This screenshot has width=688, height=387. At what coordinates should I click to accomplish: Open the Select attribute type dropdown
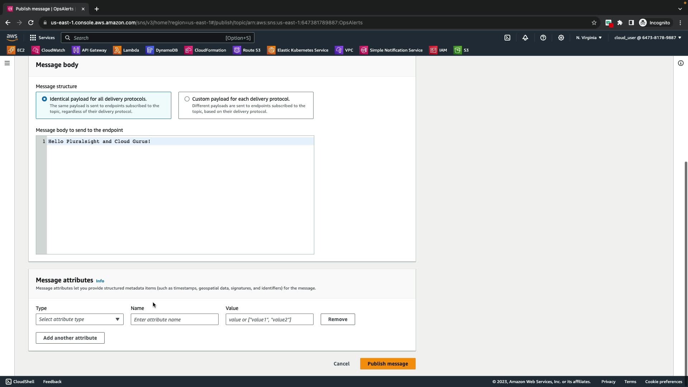point(80,319)
